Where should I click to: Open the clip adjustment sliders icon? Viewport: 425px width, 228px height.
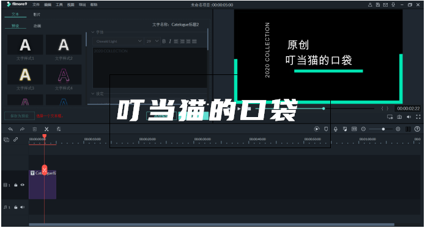[x=59, y=129]
